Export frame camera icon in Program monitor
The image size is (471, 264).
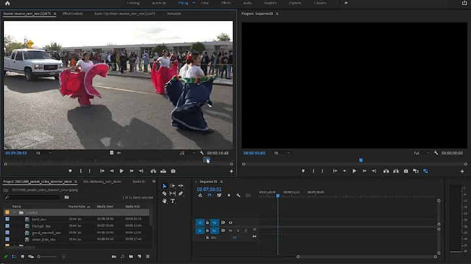(406, 171)
